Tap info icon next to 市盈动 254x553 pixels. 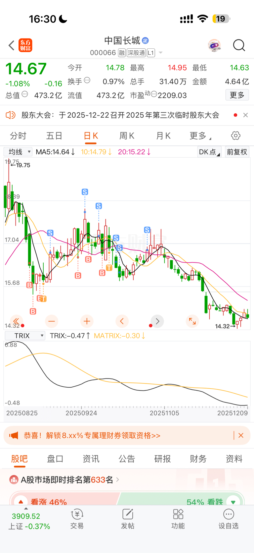[154, 94]
